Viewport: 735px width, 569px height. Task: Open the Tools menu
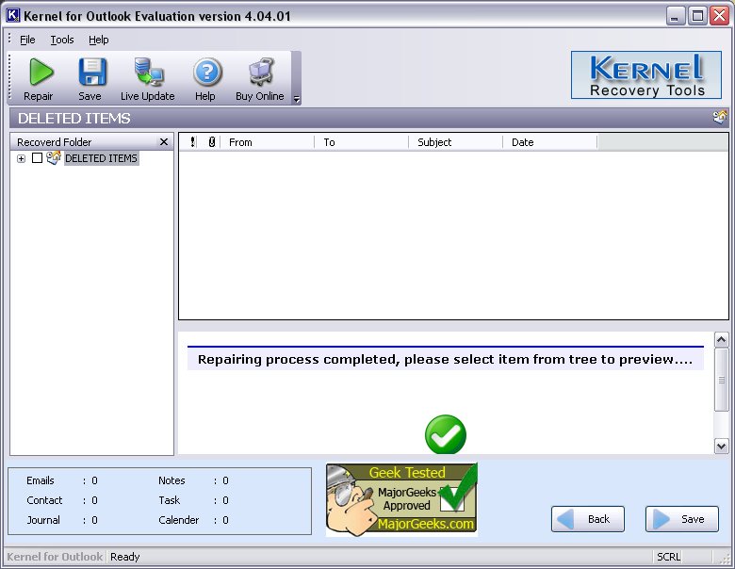click(62, 40)
